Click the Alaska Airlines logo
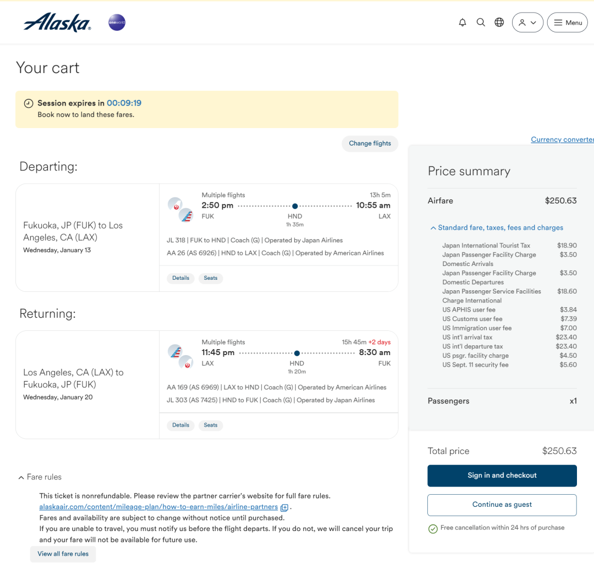This screenshot has width=594, height=570. coord(57,23)
